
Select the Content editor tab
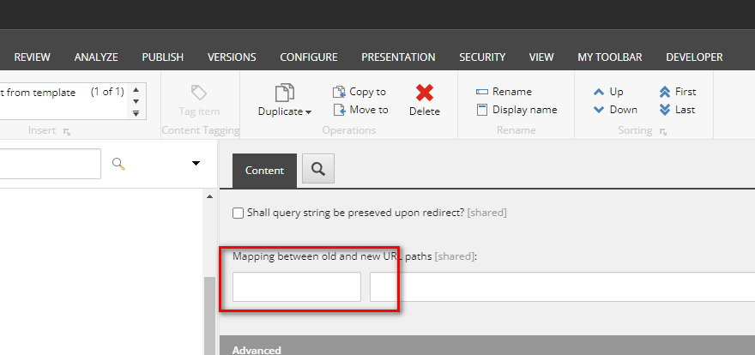(264, 171)
